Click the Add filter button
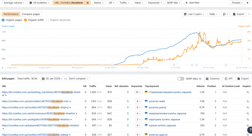The image size is (252, 136). point(192,3)
